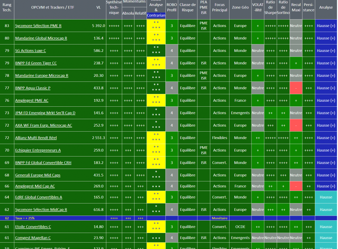
Task: Click the VL value 2 551.3
Action: (98, 138)
